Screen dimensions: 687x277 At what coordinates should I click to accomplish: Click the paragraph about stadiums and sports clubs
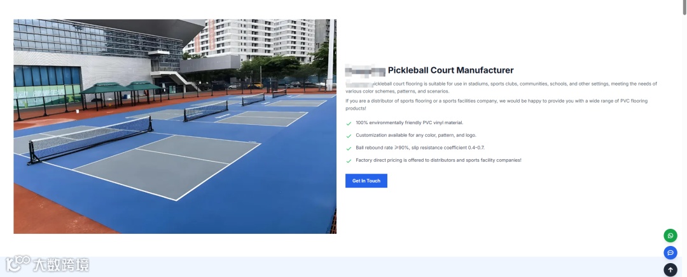pyautogui.click(x=501, y=87)
